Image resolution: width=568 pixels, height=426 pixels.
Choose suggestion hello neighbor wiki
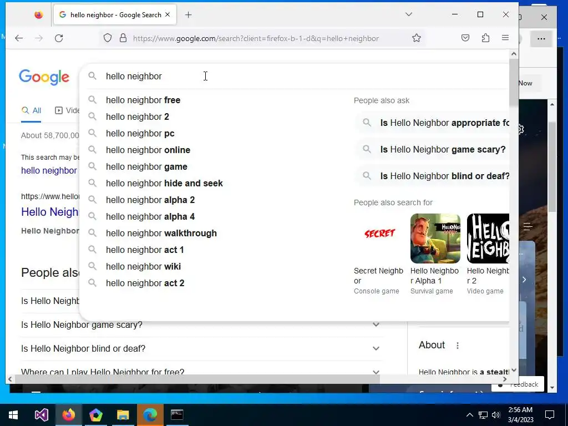(143, 267)
